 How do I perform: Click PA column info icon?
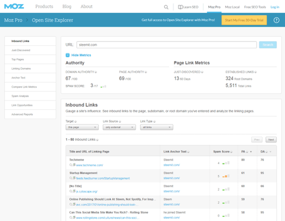pos(247,152)
